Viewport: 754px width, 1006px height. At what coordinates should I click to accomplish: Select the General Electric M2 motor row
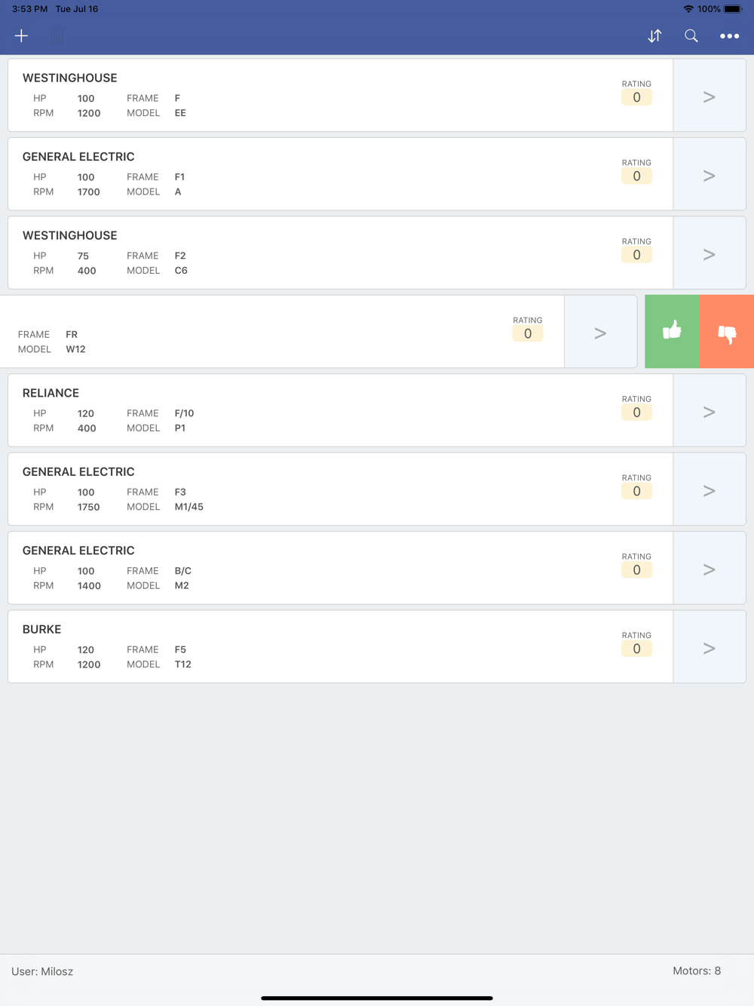coord(340,568)
